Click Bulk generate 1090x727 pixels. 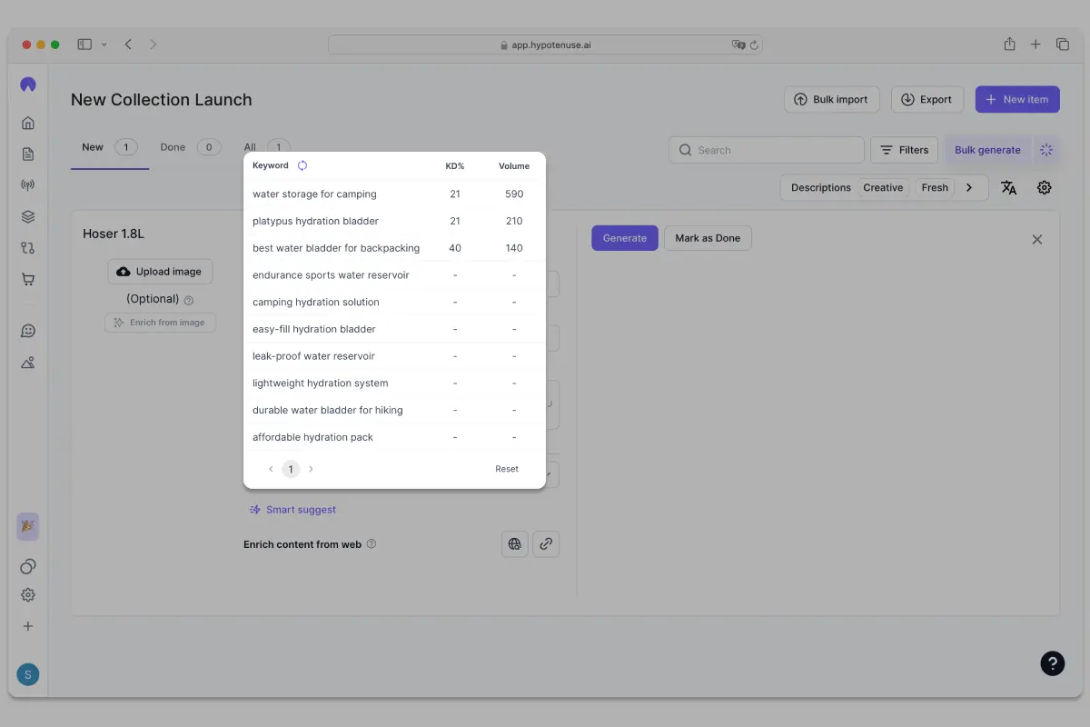pos(987,150)
